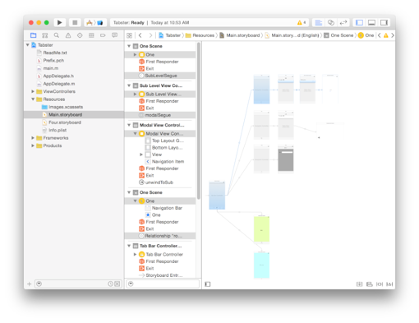This screenshot has width=419, height=323.
Task: Open the related items grid menu
Action: point(129,35)
